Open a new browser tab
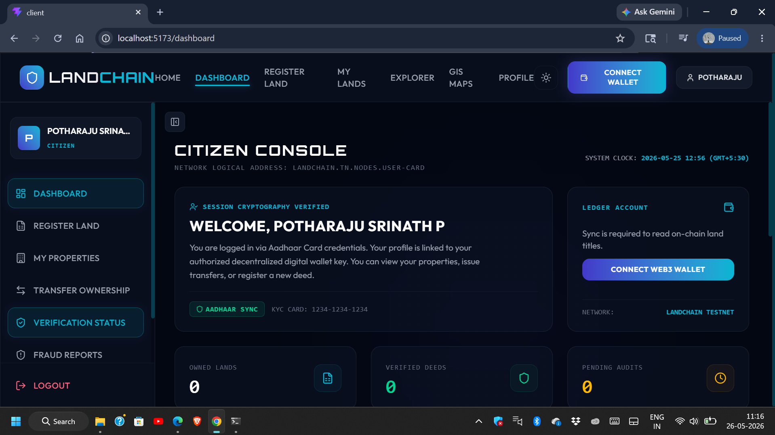The width and height of the screenshot is (775, 435). pos(160,12)
